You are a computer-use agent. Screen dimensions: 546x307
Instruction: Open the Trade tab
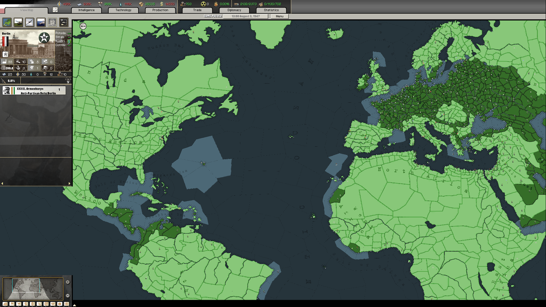197,10
